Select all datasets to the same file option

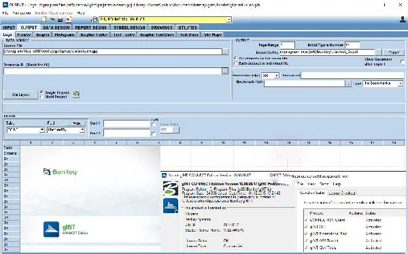pos(236,59)
